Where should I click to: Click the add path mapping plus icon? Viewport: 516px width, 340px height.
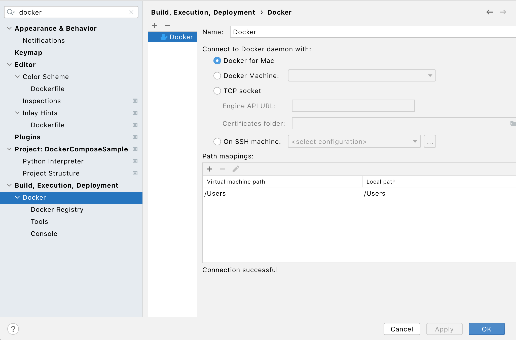(210, 169)
